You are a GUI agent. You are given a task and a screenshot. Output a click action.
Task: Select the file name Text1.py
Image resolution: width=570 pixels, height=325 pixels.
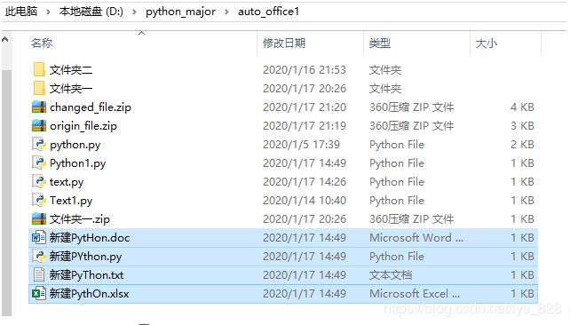coord(71,201)
